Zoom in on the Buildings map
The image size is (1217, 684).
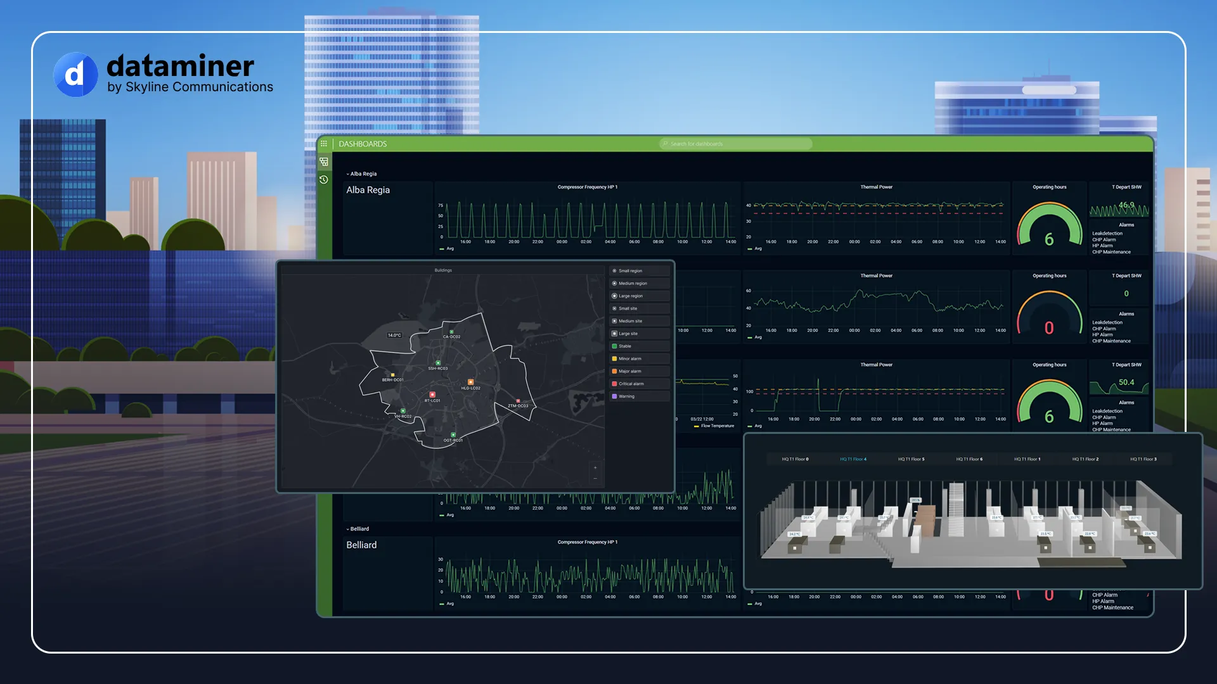pyautogui.click(x=595, y=468)
